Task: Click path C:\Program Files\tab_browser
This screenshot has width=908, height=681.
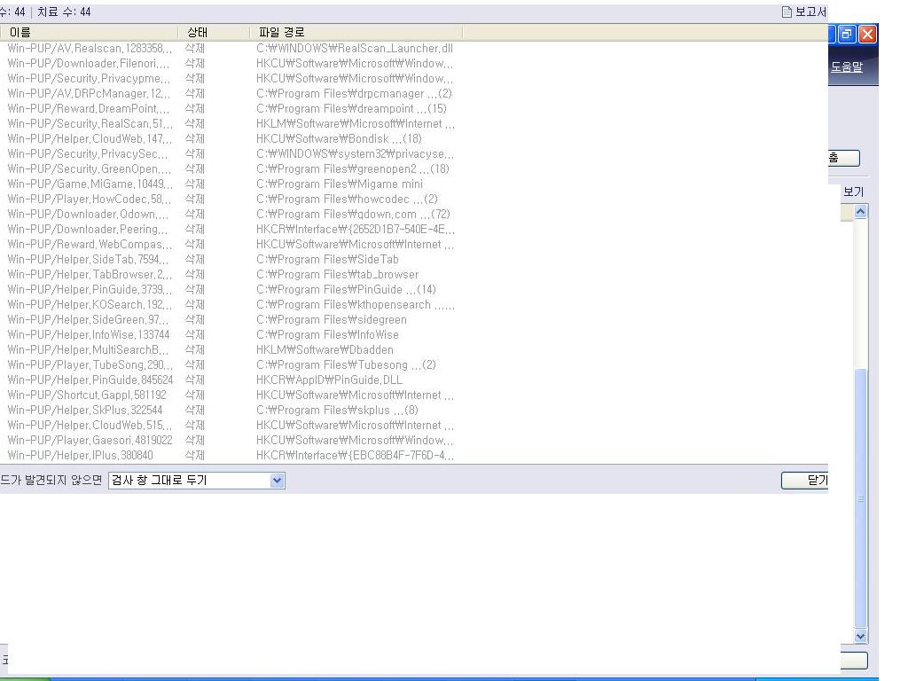Action: point(337,274)
